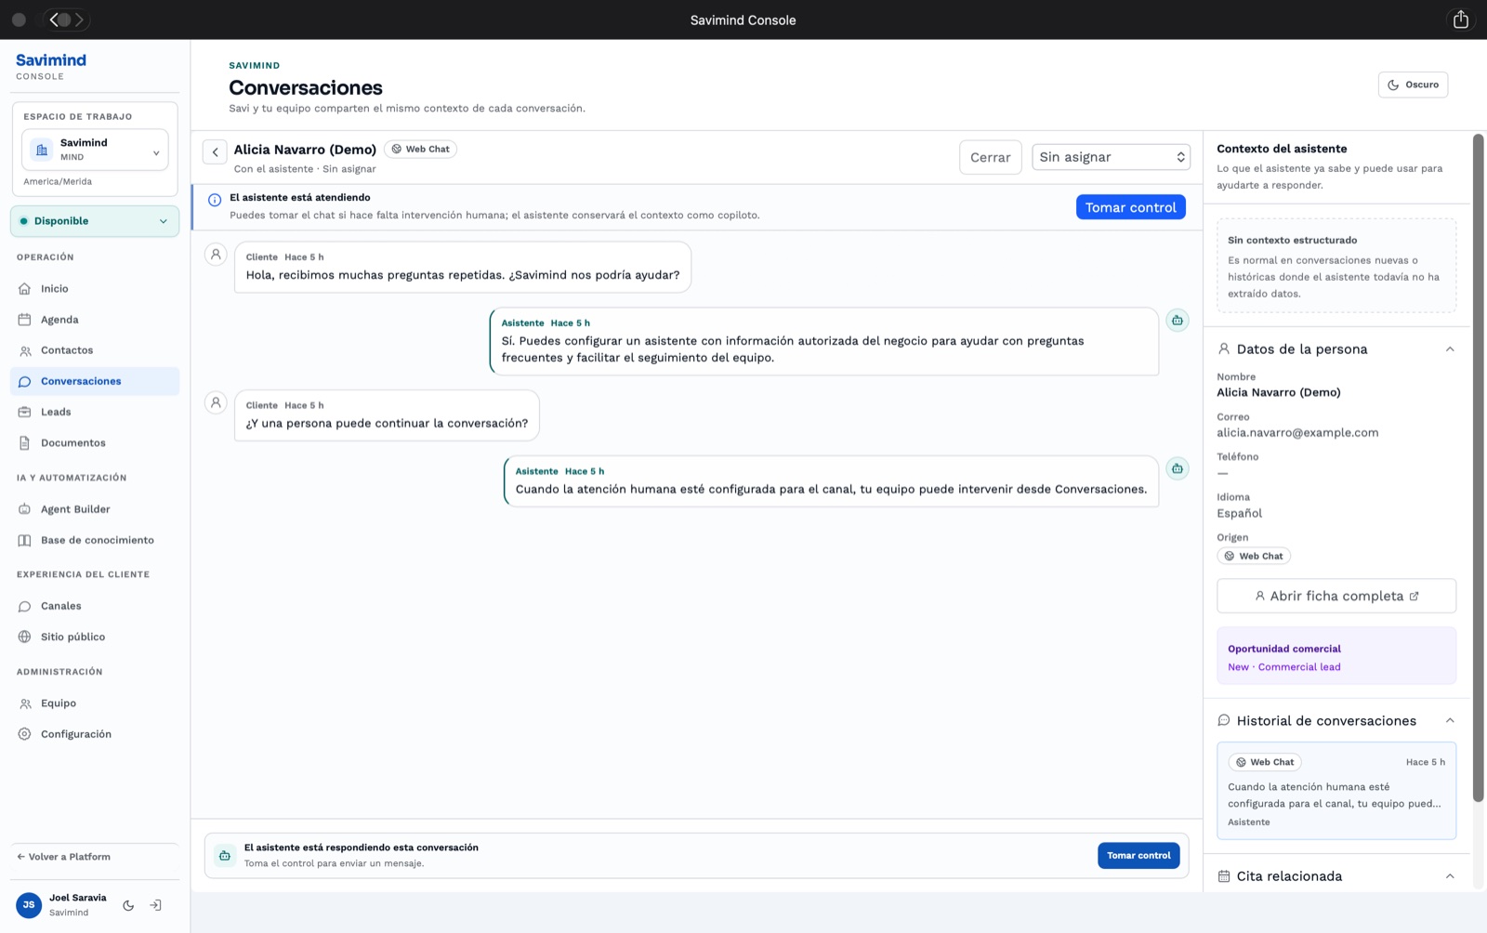Go to Contactos in sidebar
This screenshot has width=1487, height=933.
pyautogui.click(x=95, y=350)
